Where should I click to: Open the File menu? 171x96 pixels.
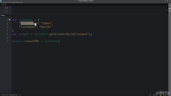tap(1, 2)
